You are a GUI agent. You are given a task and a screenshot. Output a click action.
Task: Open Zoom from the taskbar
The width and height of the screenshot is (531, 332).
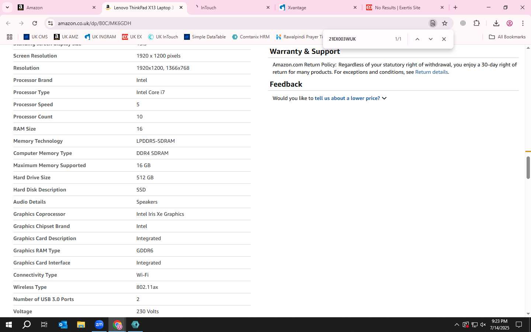(x=99, y=325)
